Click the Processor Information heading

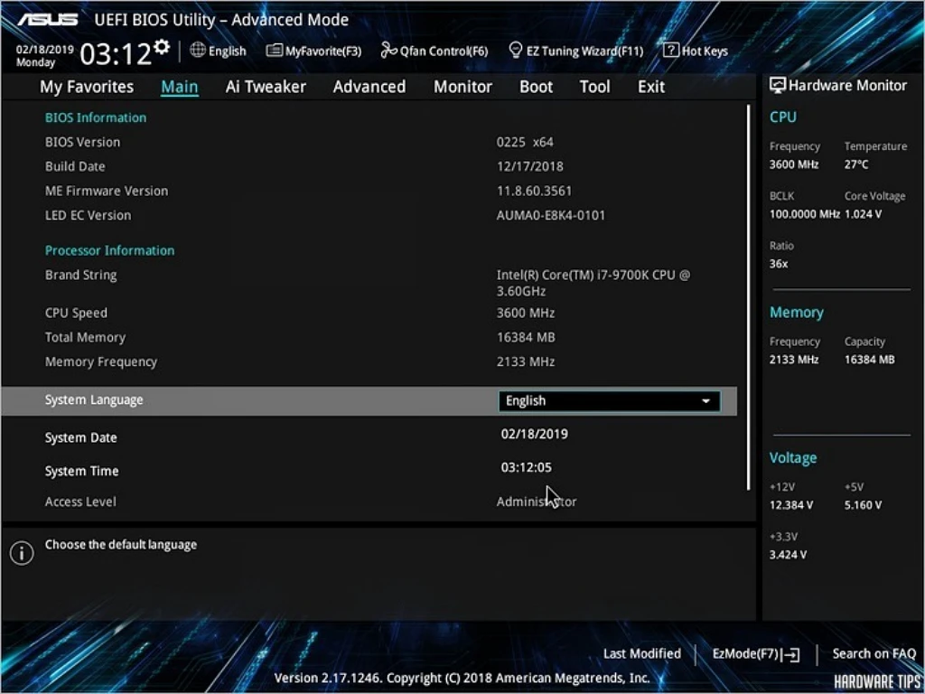109,250
